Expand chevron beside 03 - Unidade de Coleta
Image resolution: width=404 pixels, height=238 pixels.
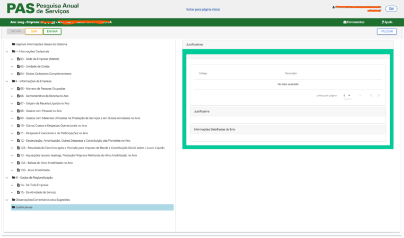[12, 67]
